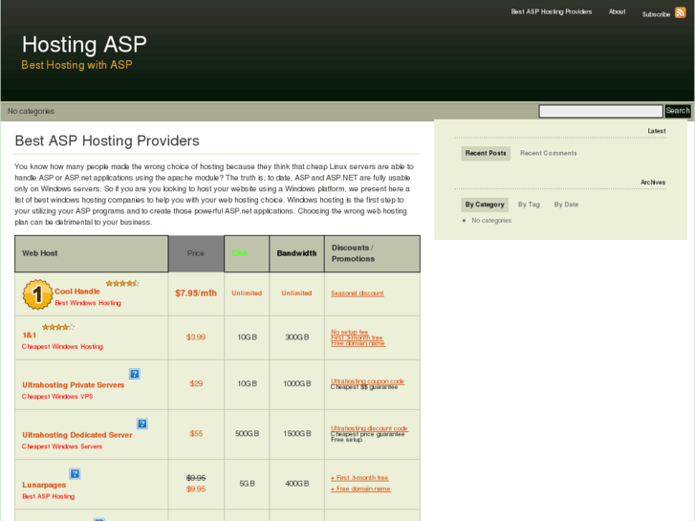This screenshot has width=695, height=521.
Task: Click the $3.99 price cell
Action: [196, 337]
